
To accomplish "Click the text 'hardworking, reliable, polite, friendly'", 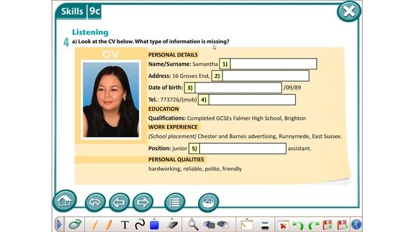I will pyautogui.click(x=195, y=169).
